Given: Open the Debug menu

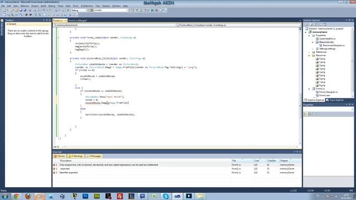Looking at the screenshot, I should click(x=52, y=6).
